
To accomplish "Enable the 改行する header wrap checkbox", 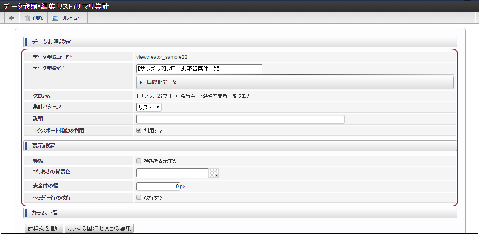I will 139,198.
